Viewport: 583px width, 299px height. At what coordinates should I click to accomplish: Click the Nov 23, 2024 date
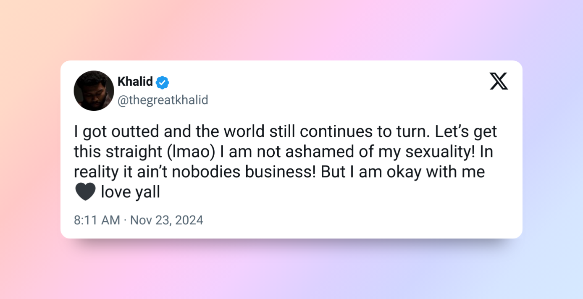(x=167, y=220)
